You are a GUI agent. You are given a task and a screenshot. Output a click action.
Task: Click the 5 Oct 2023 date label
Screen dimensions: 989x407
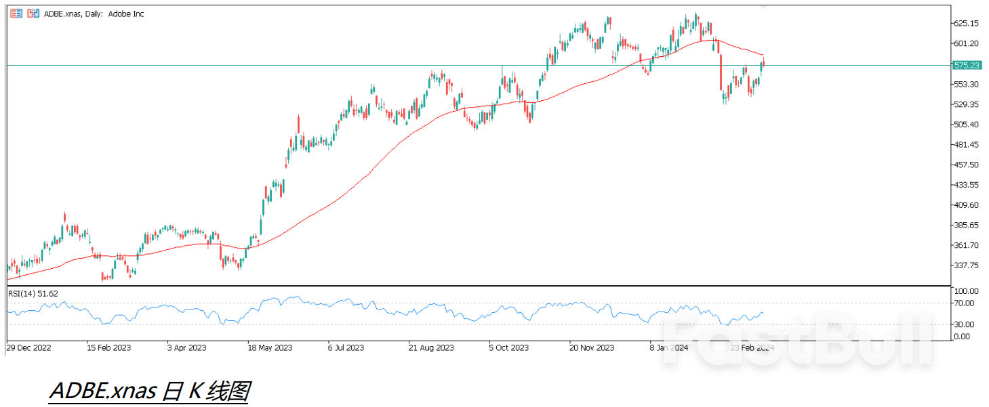tap(509, 347)
